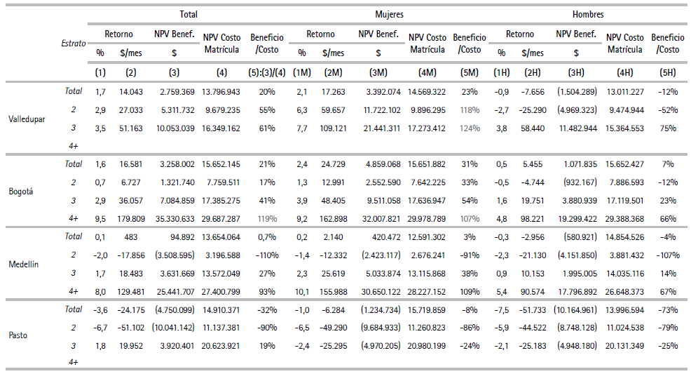This screenshot has width=691, height=374.
Task: Click the Medellín row label
Action: [x=23, y=263]
